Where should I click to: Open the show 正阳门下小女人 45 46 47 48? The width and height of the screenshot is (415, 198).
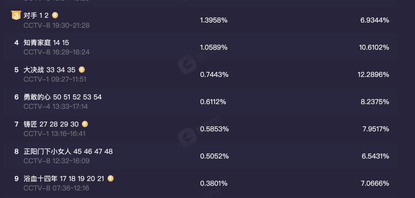pos(68,151)
